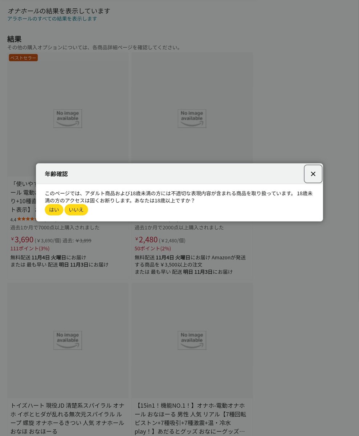Click the 50ポイント(2%) text
Image resolution: width=359 pixels, height=436 pixels.
153,249
